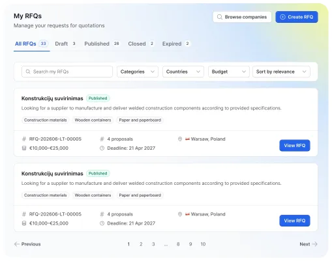Screen dimensions: 332x261
Task: Expand the Categories dropdown
Action: click(138, 72)
